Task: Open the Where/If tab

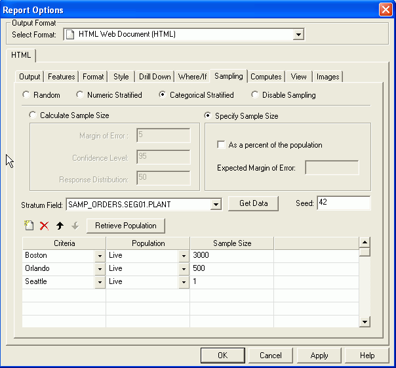Action: coord(192,77)
